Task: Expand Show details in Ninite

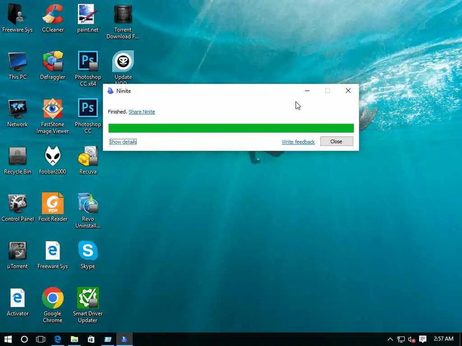Action: (x=123, y=142)
